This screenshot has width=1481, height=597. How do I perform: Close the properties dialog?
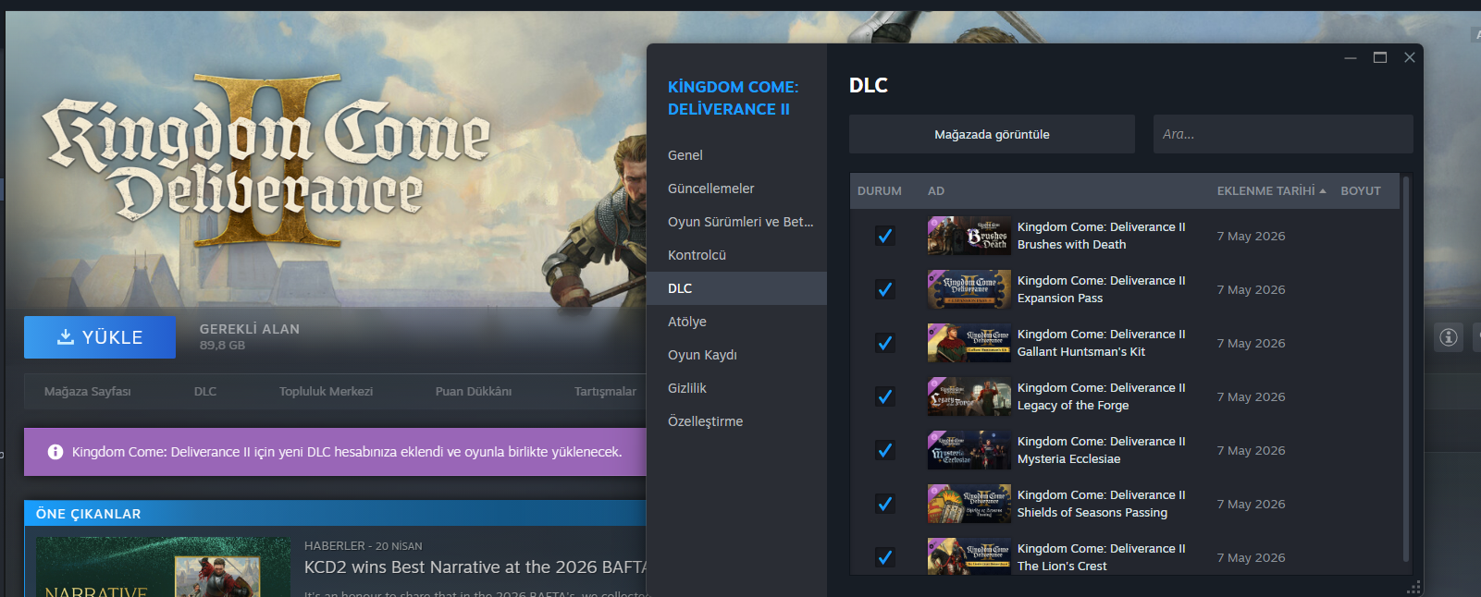click(1410, 57)
